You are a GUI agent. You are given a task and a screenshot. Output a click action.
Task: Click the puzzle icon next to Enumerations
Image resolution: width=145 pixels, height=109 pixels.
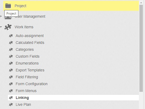click(x=11, y=63)
